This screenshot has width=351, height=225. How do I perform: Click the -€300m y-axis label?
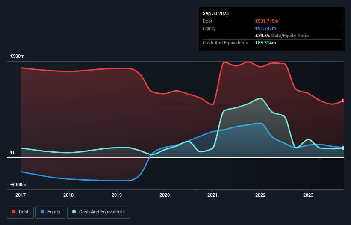click(x=18, y=184)
